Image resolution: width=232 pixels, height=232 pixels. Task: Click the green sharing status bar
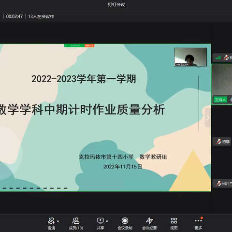74,45
